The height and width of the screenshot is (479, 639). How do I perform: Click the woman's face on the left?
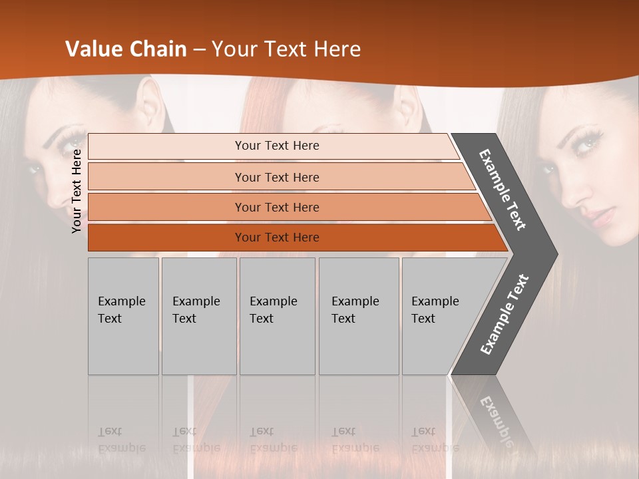pos(61,163)
